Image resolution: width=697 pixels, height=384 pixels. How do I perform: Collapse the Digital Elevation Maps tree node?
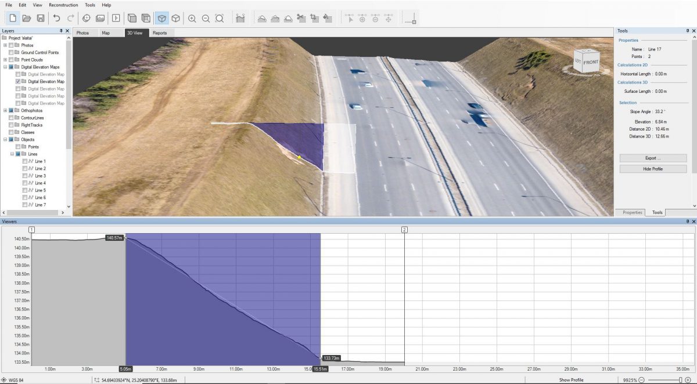point(5,67)
